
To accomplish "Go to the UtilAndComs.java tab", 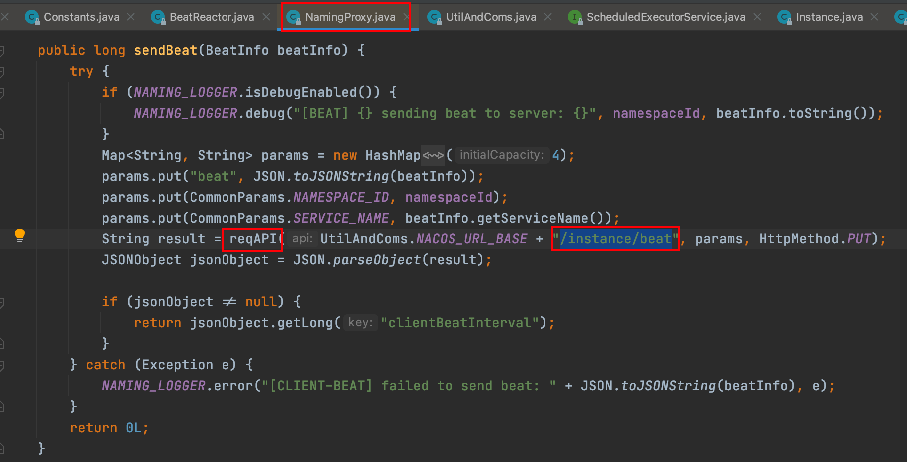I will pos(491,17).
